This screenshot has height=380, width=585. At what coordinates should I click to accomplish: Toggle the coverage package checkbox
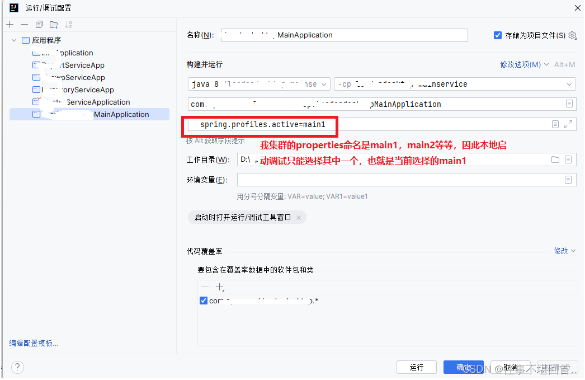point(204,301)
